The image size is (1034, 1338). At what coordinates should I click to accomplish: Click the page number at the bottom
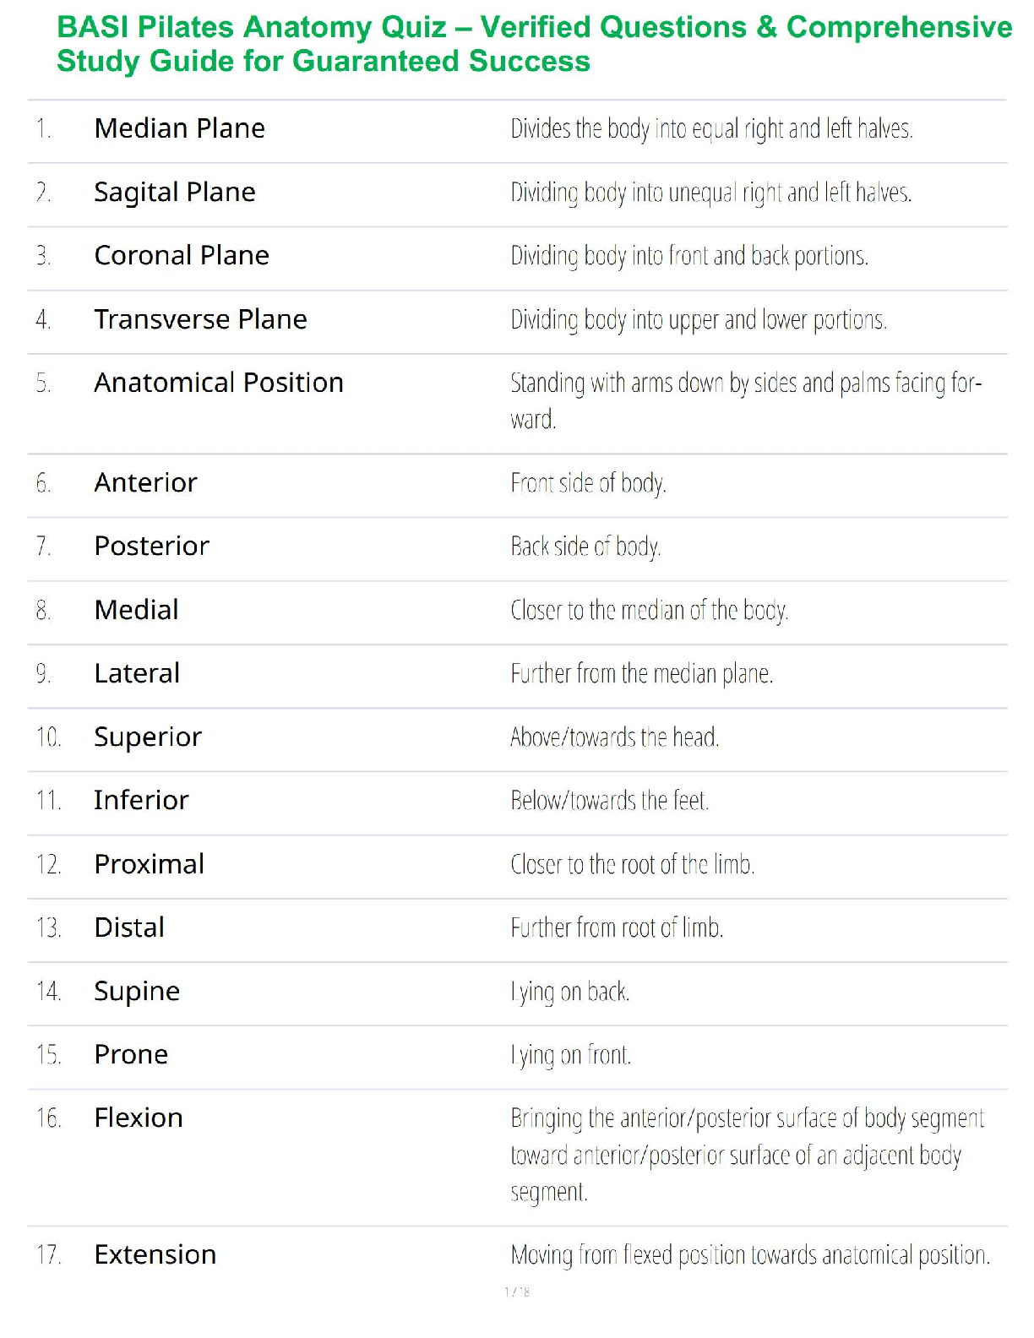pos(517,1292)
